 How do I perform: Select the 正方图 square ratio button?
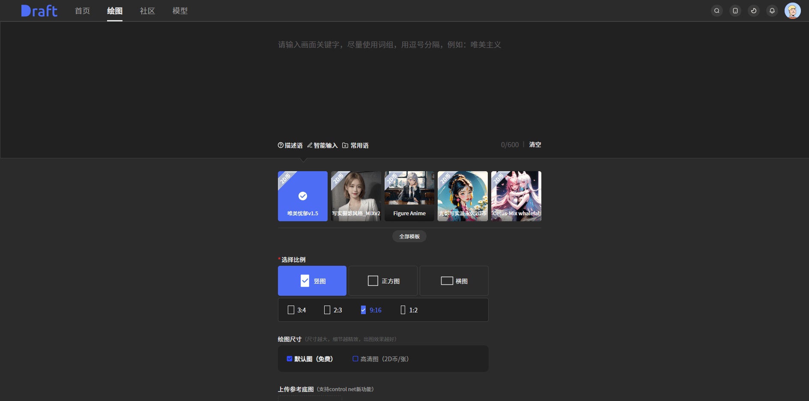tap(383, 281)
